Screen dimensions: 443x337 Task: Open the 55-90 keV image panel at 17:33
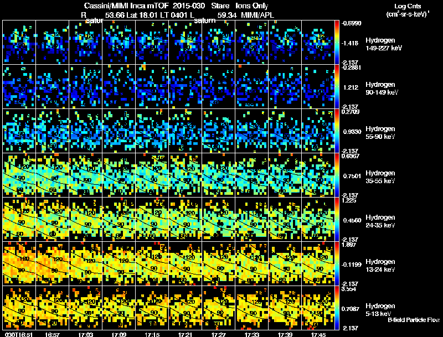(252, 131)
